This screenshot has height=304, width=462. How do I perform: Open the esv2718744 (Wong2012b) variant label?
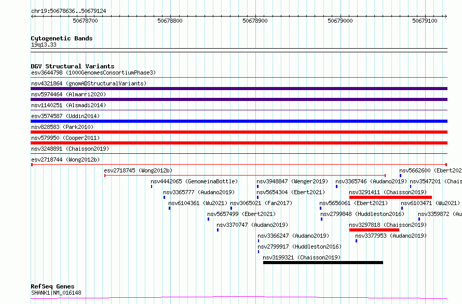tap(65, 160)
